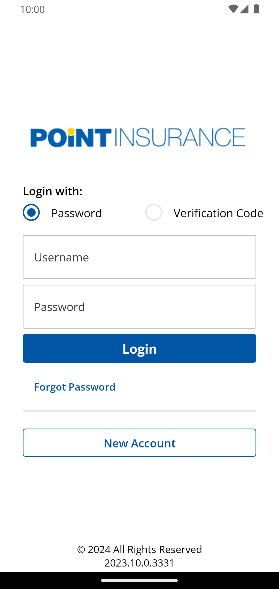Select the Verification Code radio button circle

154,213
